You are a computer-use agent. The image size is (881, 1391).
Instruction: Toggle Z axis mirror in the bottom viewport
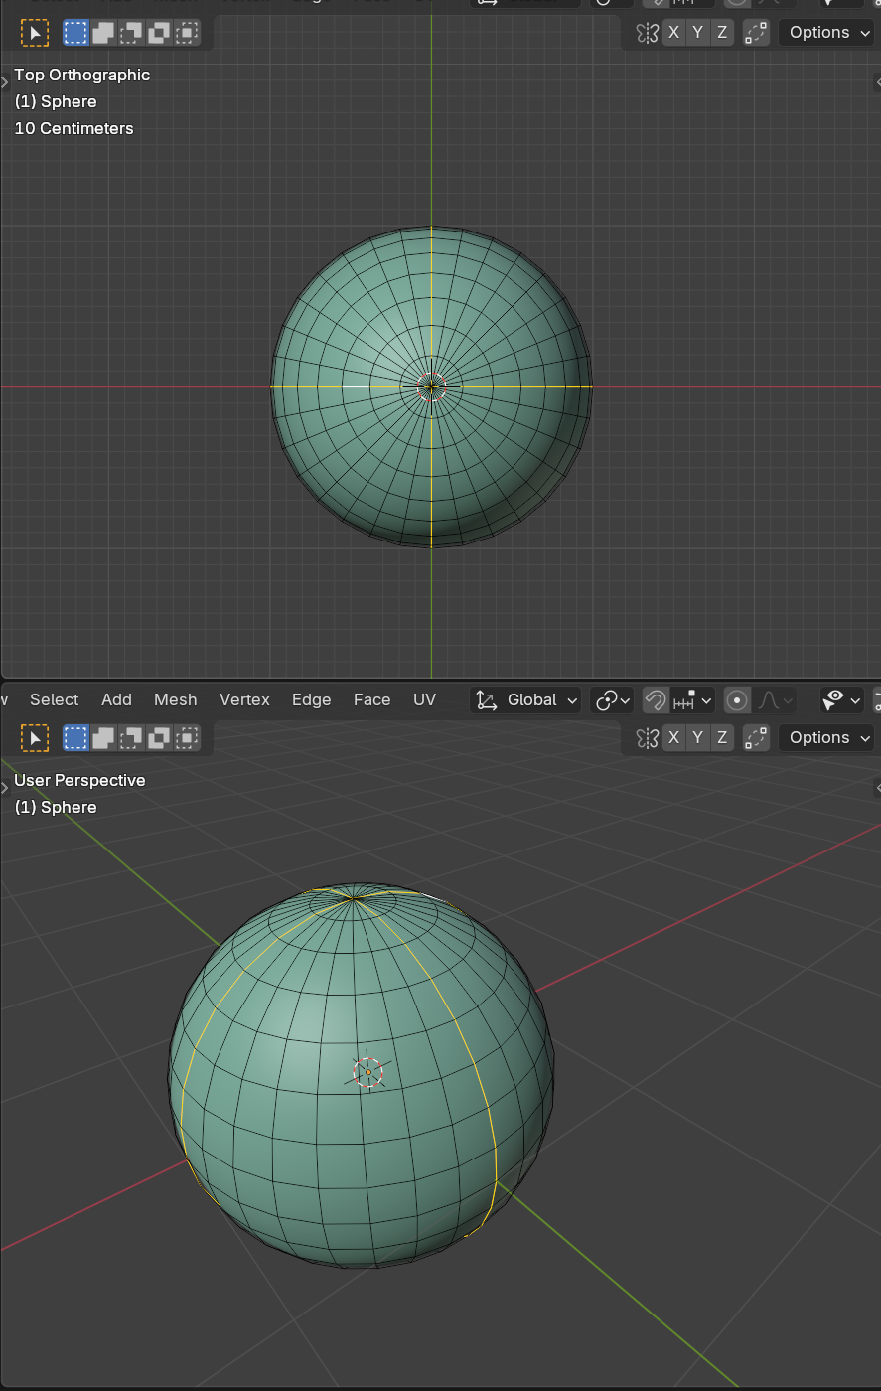722,737
